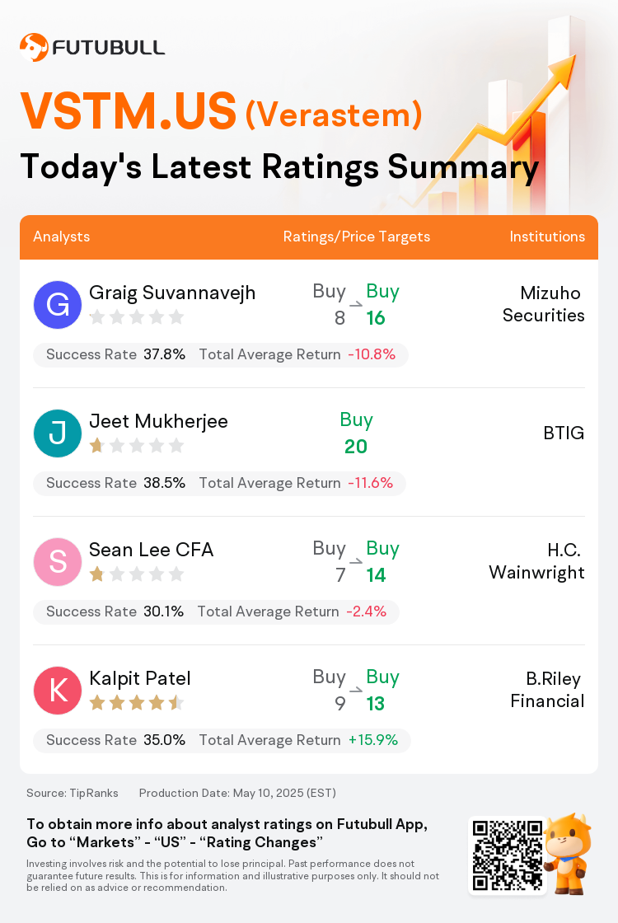Click the QR code
Image resolution: width=618 pixels, height=923 pixels.
(x=508, y=855)
